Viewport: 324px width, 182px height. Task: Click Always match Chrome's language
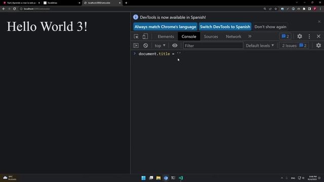tap(165, 27)
